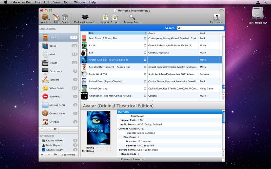Click arrow button on Arrested Development row
The height and width of the screenshot is (169, 271).
click(x=145, y=67)
